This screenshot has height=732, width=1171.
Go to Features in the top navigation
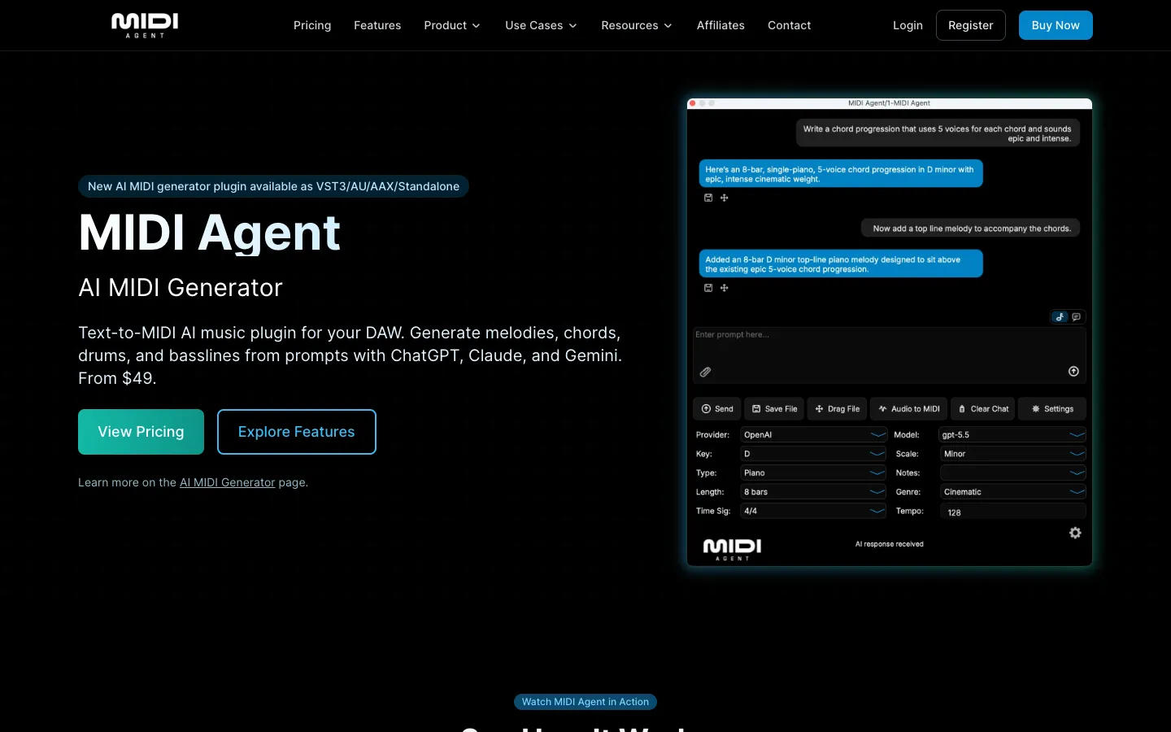coord(377,25)
